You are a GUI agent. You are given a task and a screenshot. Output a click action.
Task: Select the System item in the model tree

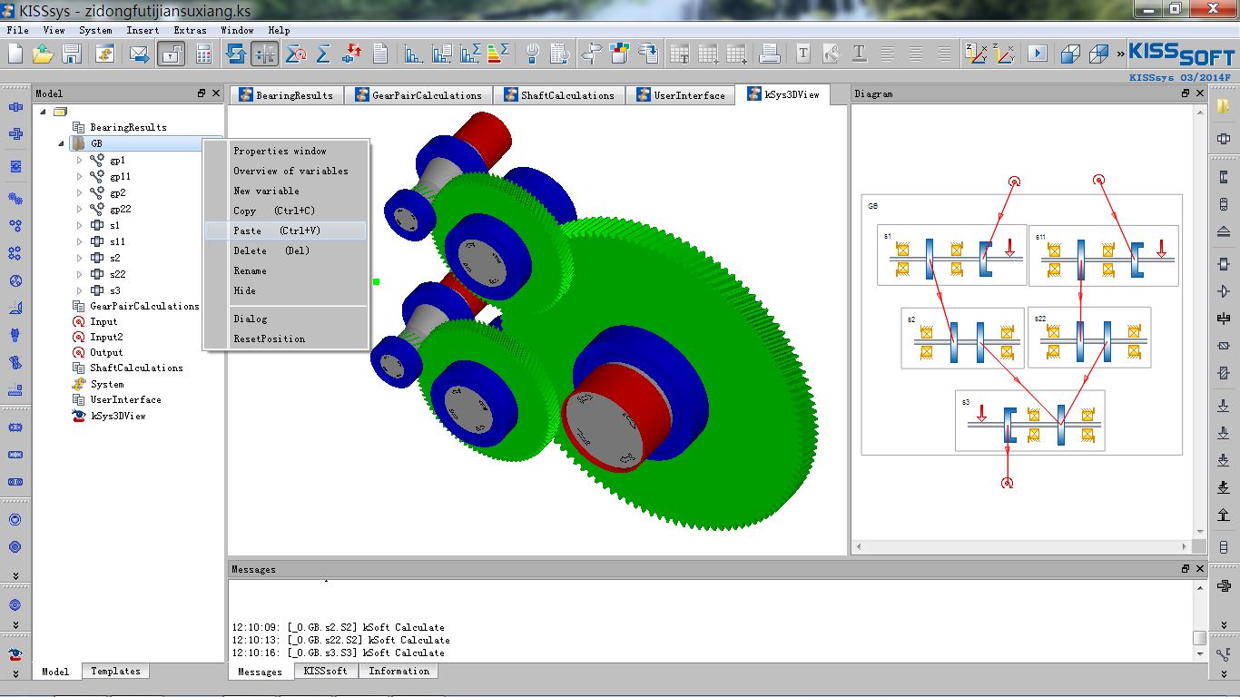tap(106, 384)
